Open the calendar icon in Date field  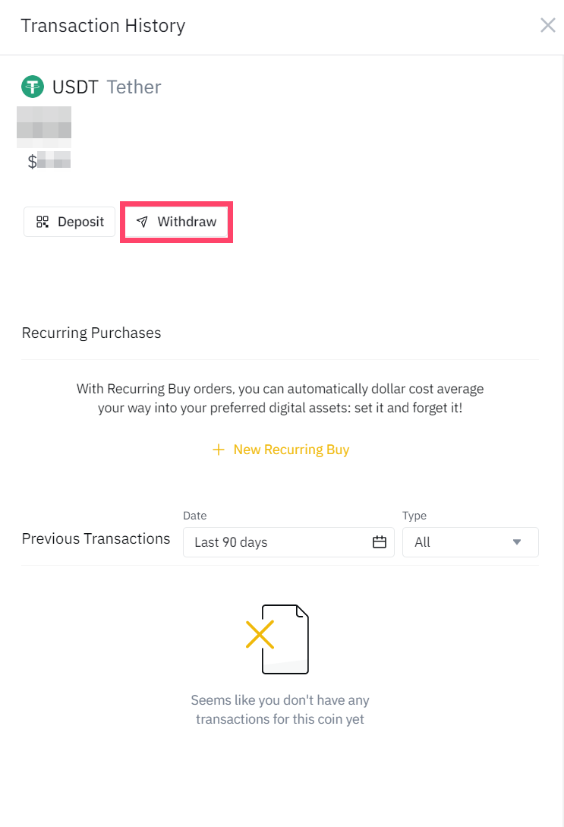point(380,542)
